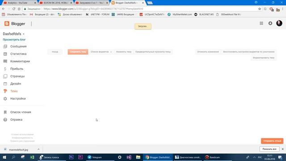Image resolution: width=286 pixels, height=161 pixels.
Task: Switch to the Загружено 0 из 1 tab
Action: [91, 3]
